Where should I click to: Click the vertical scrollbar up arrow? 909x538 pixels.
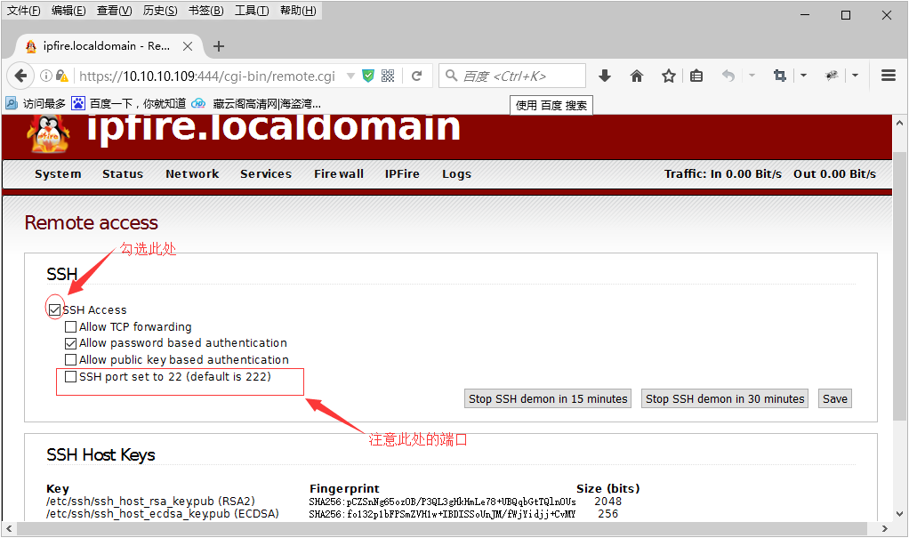coord(899,123)
